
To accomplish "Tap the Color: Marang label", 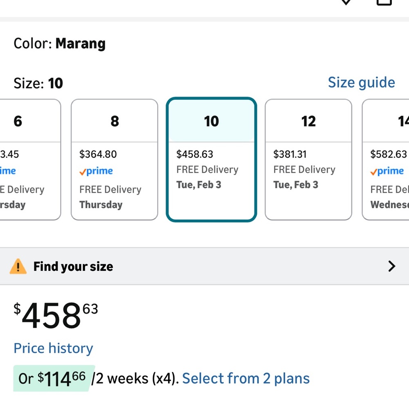I will coord(59,44).
